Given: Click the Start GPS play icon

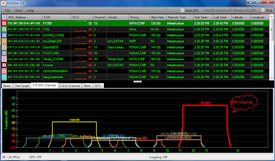Looking at the screenshot, I should (x=182, y=10).
